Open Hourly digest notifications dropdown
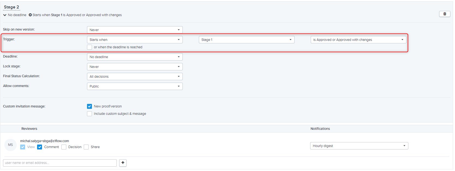The height and width of the screenshot is (171, 455). (x=359, y=146)
